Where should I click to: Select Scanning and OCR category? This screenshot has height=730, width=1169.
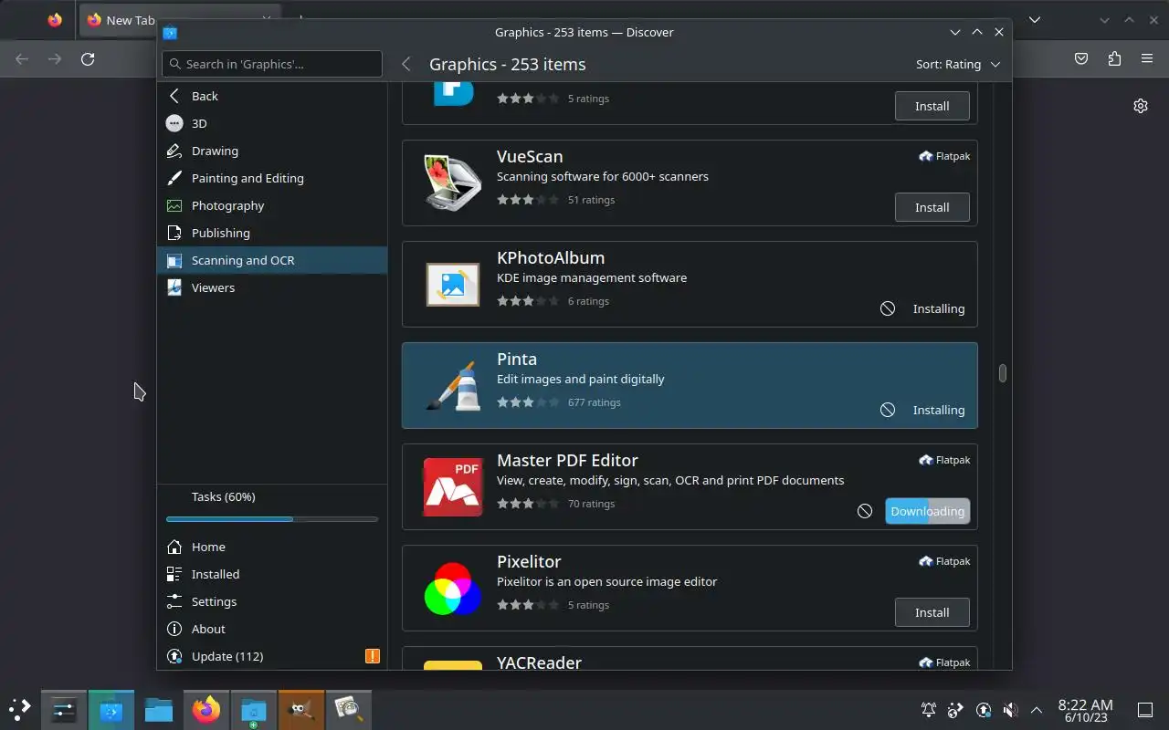click(272, 260)
